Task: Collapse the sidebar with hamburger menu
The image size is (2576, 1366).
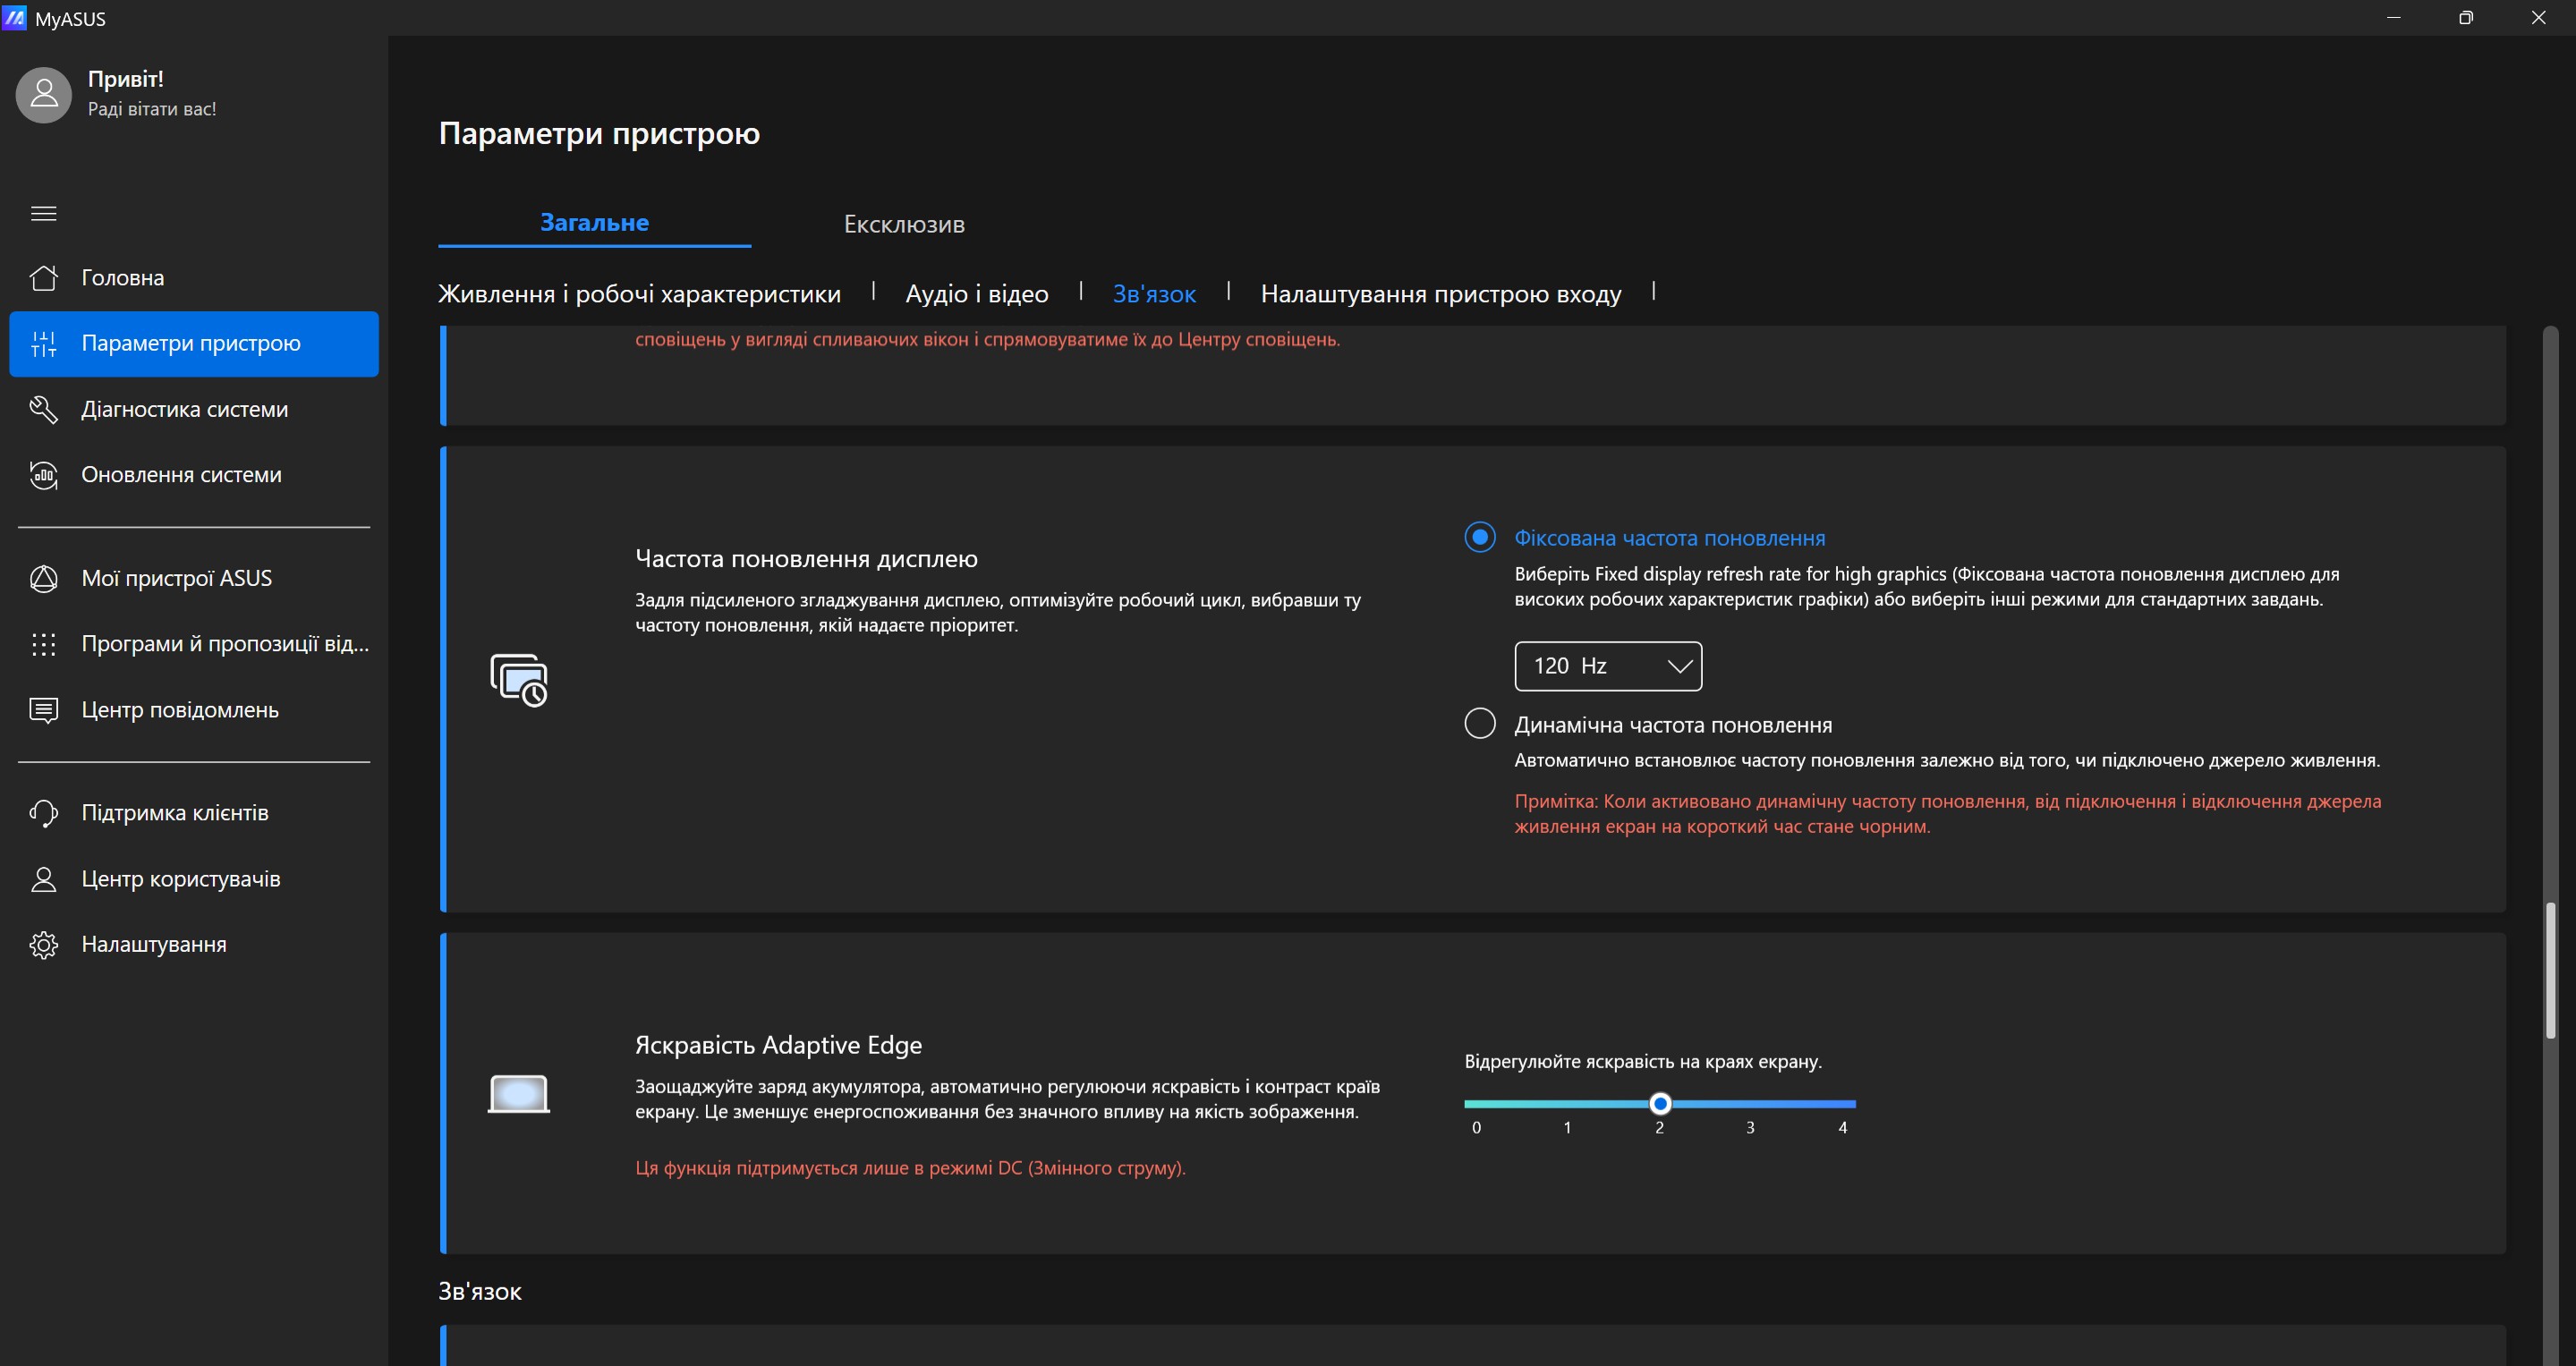Action: [x=44, y=213]
